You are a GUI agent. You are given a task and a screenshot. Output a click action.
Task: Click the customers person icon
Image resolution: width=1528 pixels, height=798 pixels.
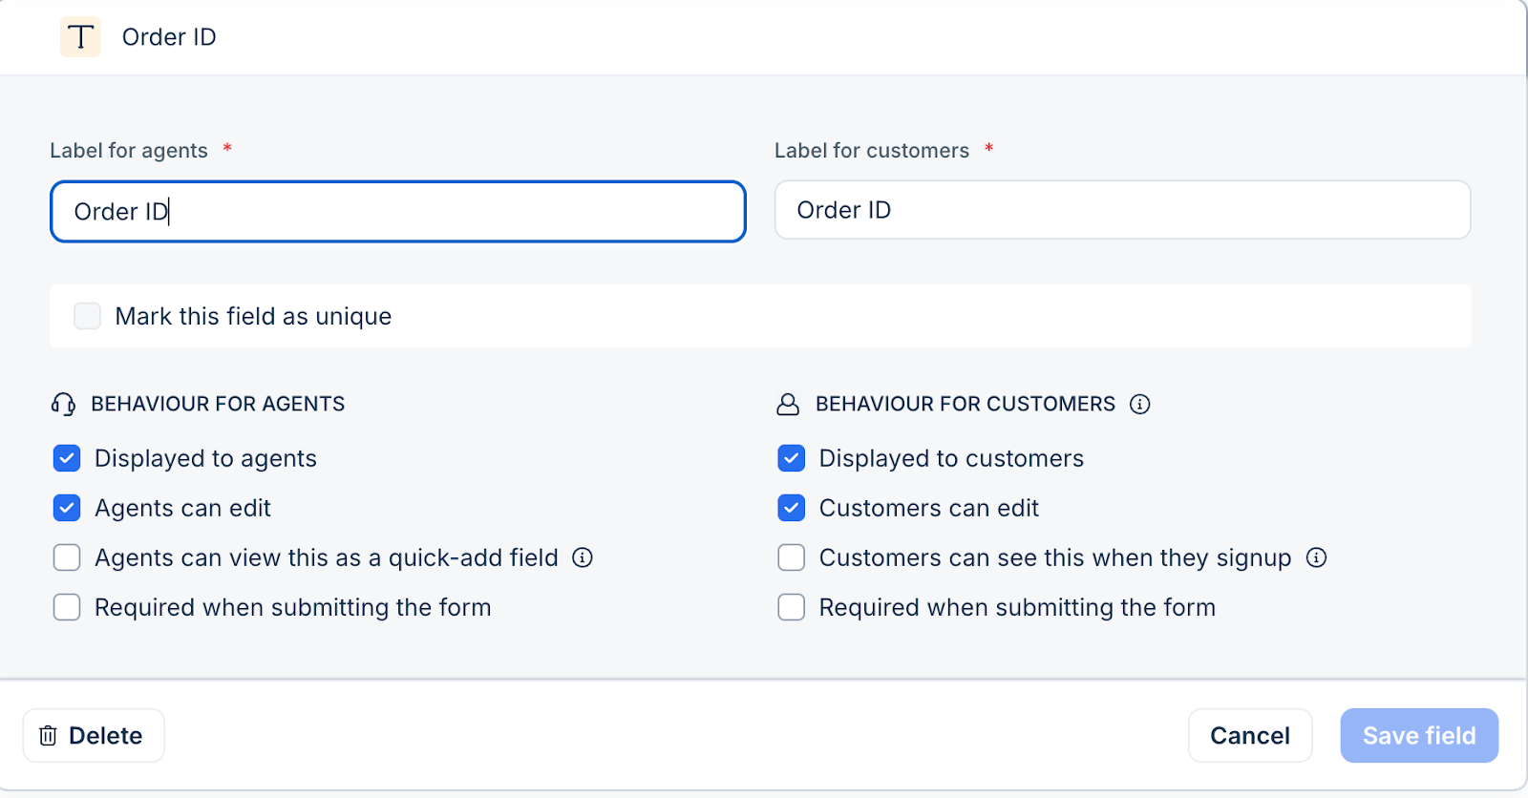click(788, 405)
